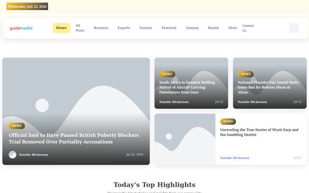Image resolution: width=309 pixels, height=193 pixels.
Task: Click the pale lavender button in the navbar
Action: tap(294, 28)
